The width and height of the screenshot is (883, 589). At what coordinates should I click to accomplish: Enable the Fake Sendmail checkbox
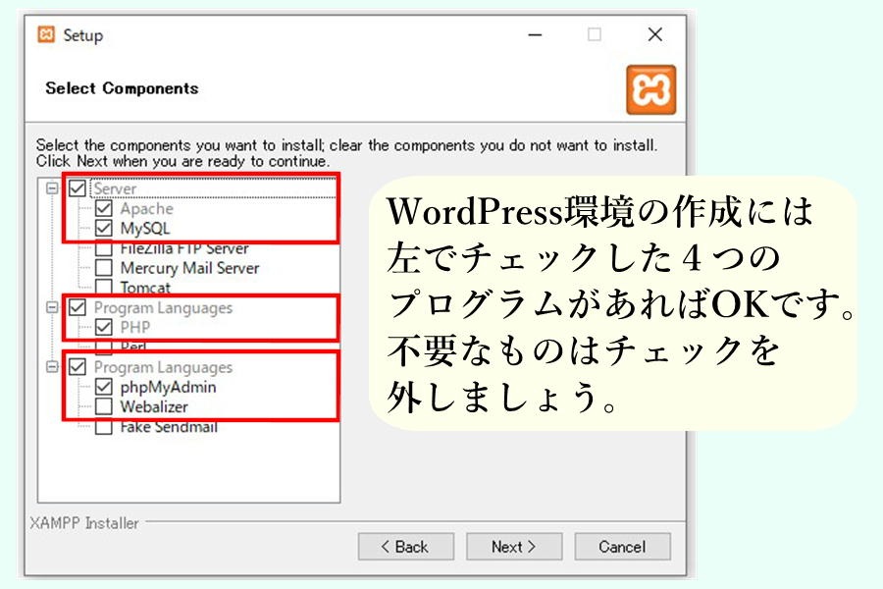pos(103,427)
